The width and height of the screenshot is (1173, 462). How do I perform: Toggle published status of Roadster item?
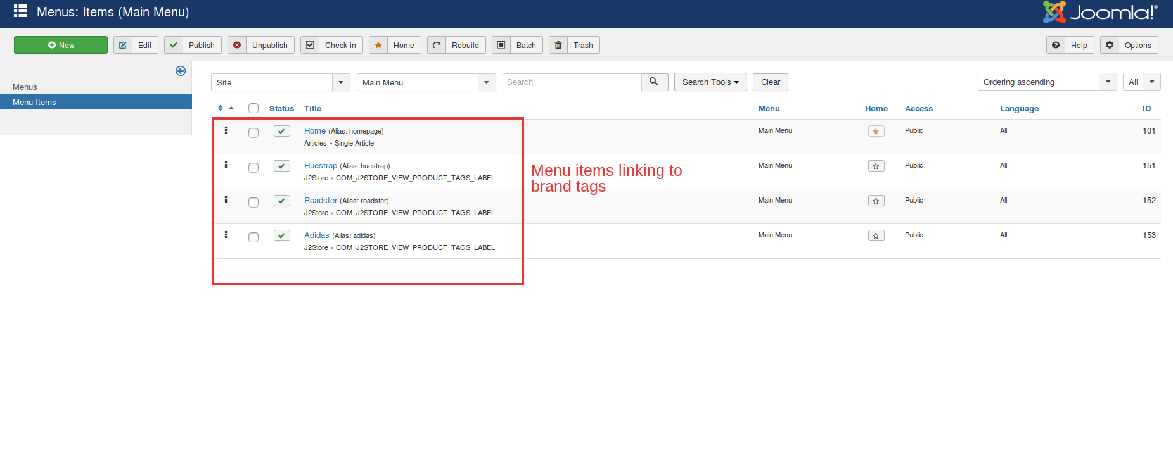pyautogui.click(x=281, y=201)
